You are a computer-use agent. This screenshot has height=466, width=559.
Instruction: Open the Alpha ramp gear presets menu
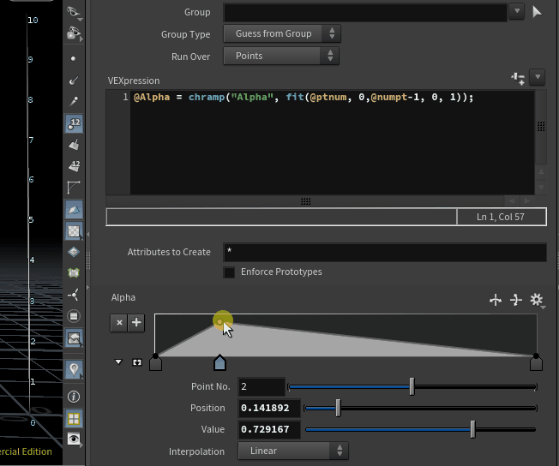pos(537,300)
